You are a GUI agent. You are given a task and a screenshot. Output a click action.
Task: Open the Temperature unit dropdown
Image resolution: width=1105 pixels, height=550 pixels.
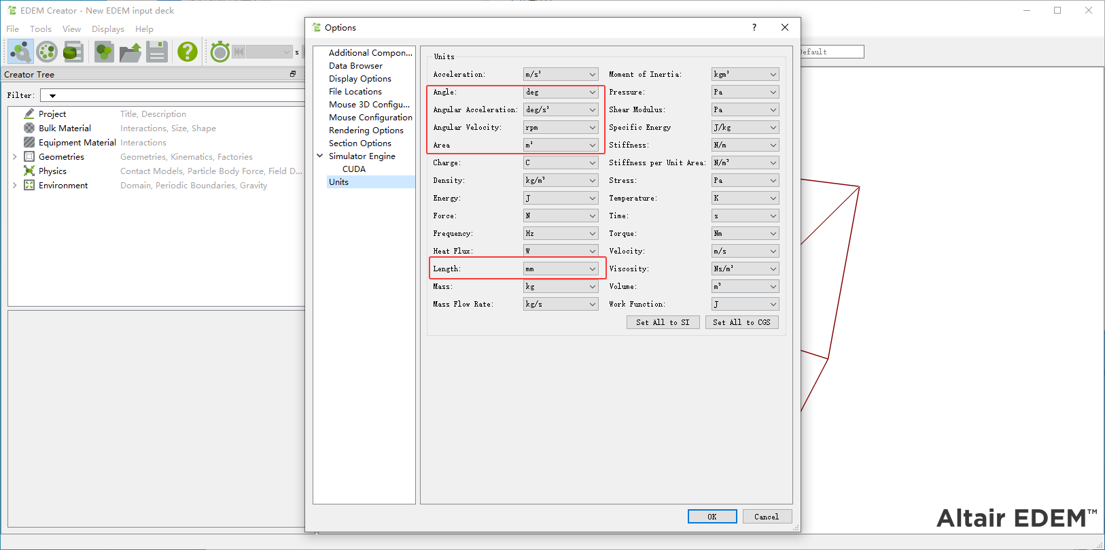click(745, 198)
